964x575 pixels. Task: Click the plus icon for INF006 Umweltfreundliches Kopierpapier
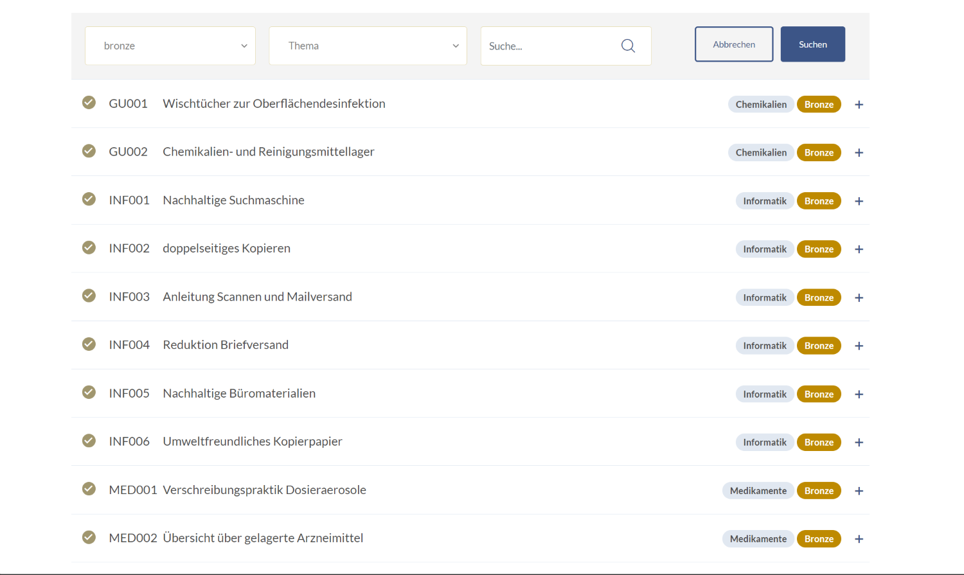859,443
